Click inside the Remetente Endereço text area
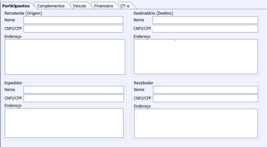Screen dimensions: 267x147 point(65,57)
